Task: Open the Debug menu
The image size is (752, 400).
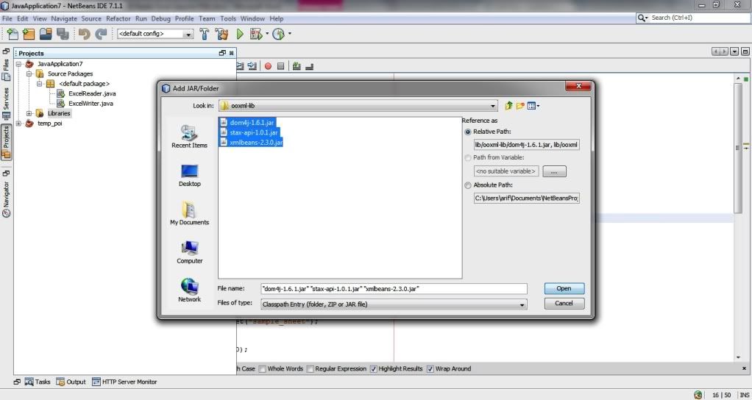Action: click(160, 18)
